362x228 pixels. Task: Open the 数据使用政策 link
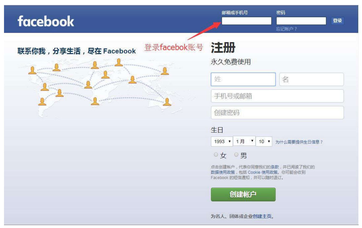click(223, 172)
